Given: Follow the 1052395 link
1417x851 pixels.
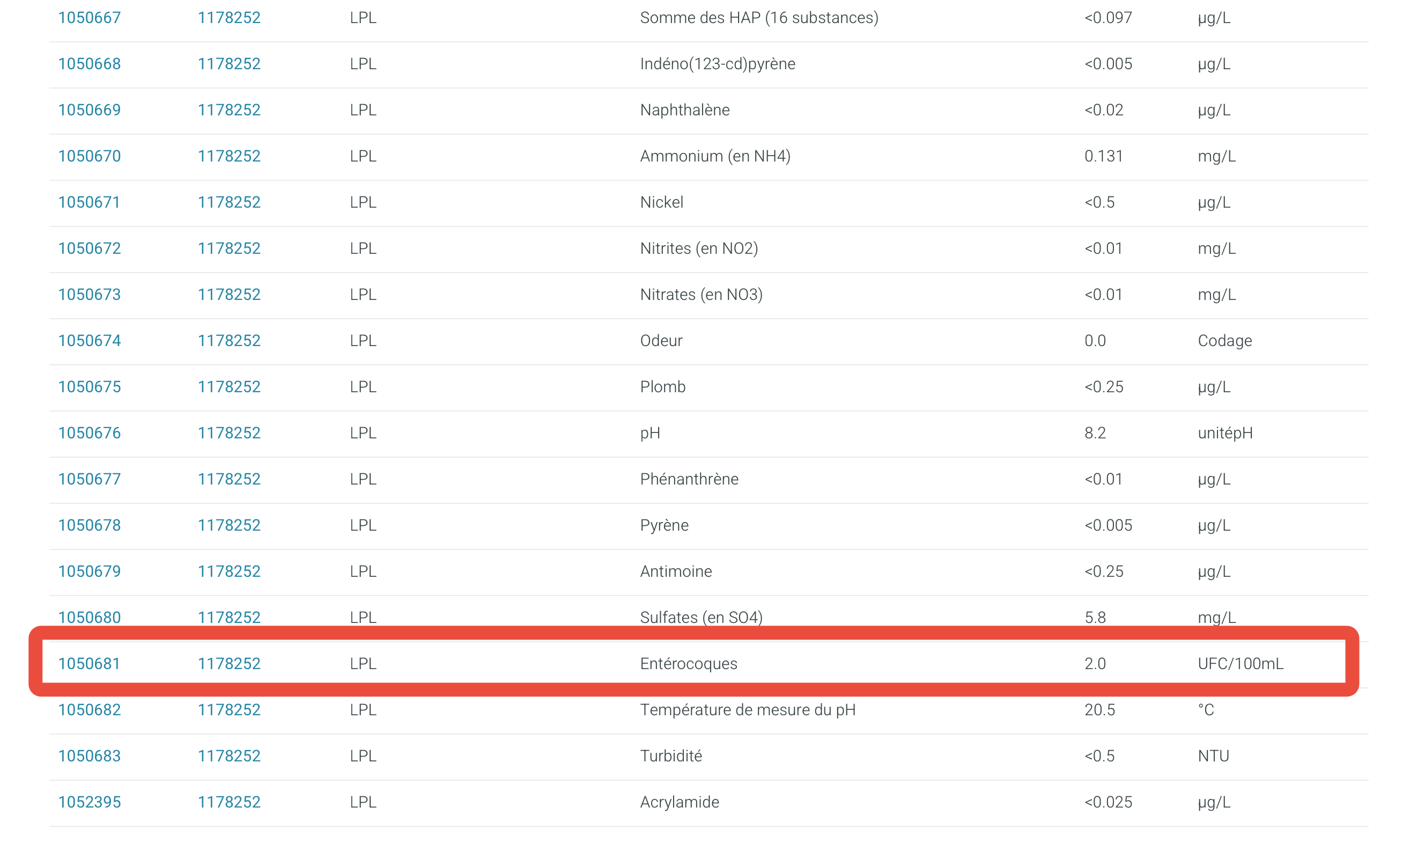Looking at the screenshot, I should pyautogui.click(x=90, y=802).
